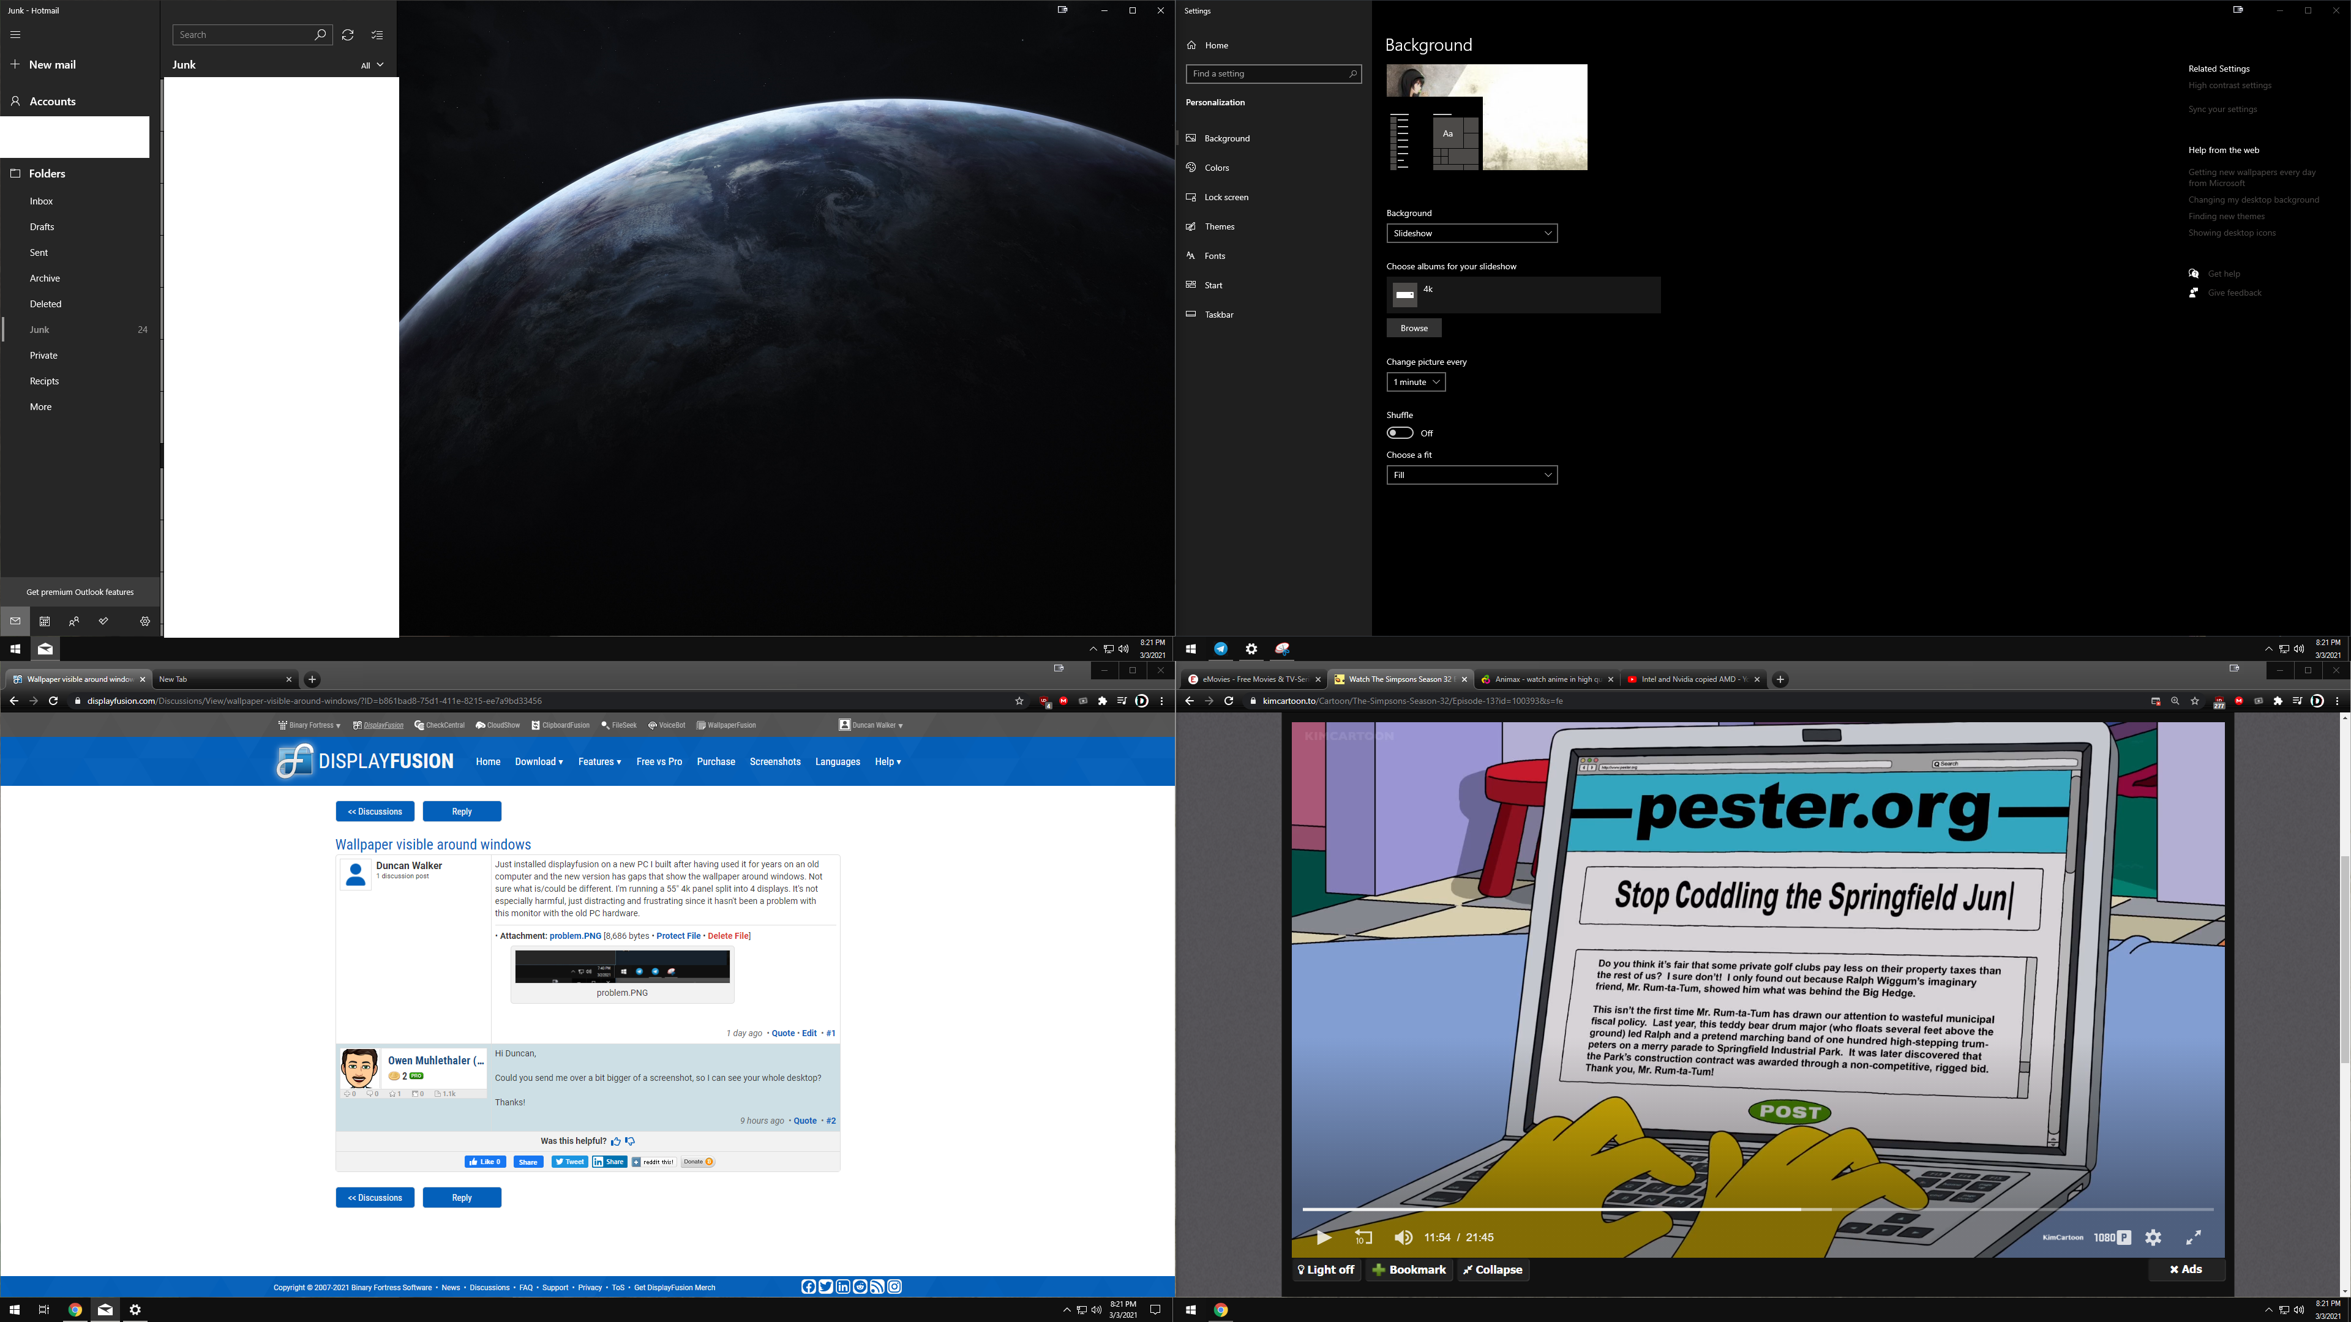
Task: Give thumbs up to helpful post
Action: tap(616, 1141)
